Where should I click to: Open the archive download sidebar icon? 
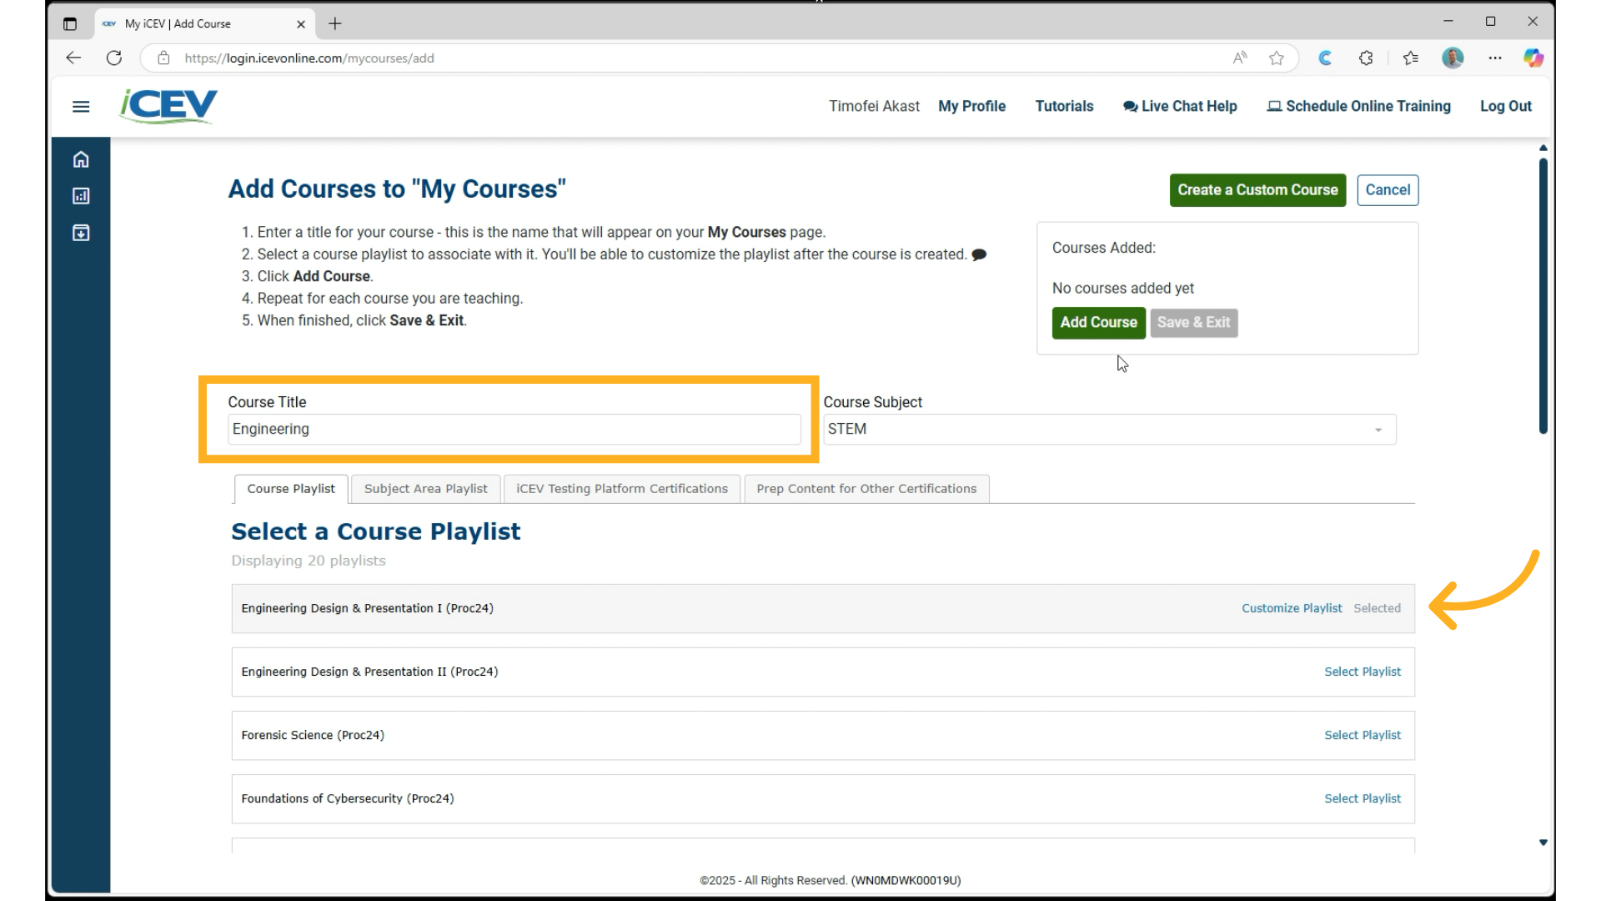pos(81,233)
